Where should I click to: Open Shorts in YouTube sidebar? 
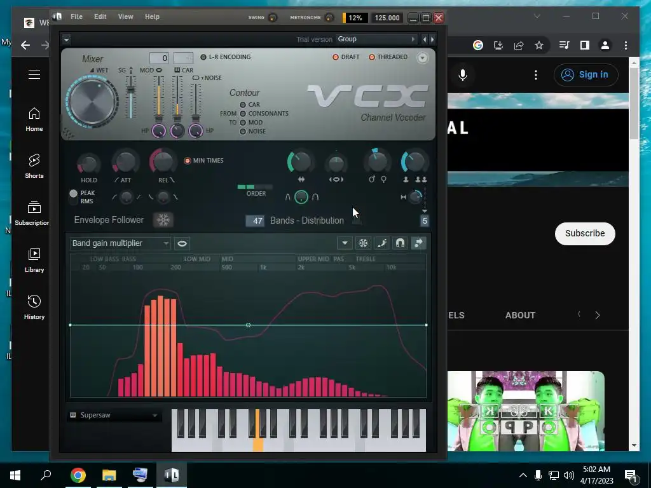pos(34,166)
